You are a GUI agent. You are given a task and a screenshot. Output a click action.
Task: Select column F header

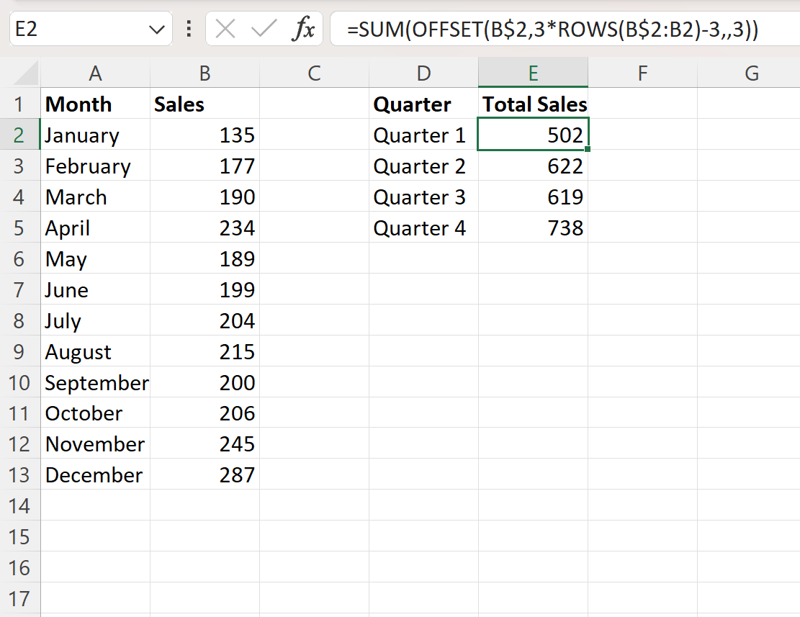pyautogui.click(x=642, y=73)
